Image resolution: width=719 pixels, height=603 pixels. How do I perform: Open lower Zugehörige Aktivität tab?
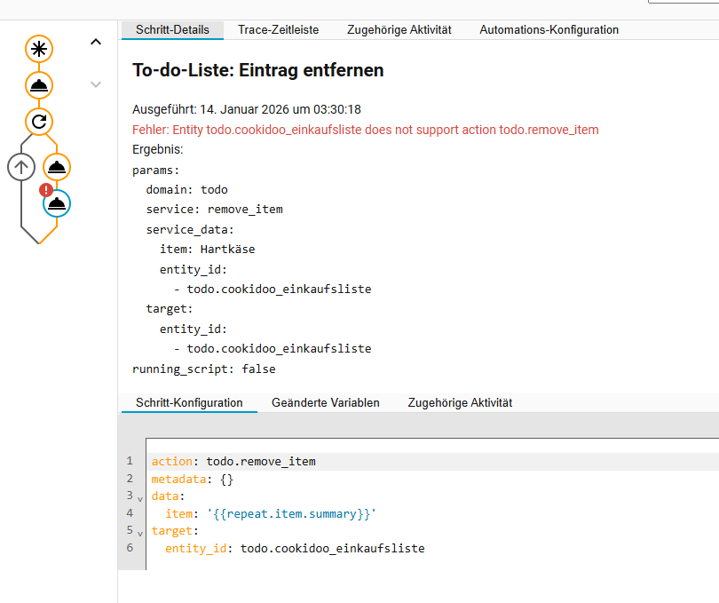pos(460,402)
